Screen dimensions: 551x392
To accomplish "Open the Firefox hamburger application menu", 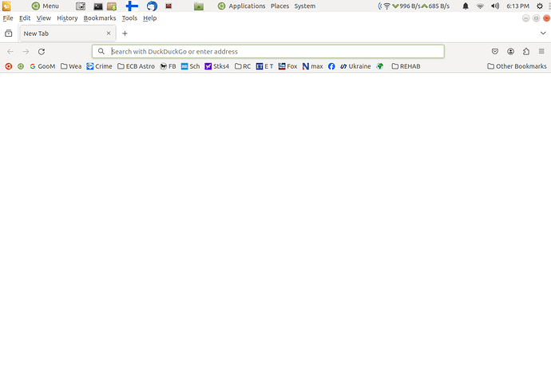I will tap(541, 52).
